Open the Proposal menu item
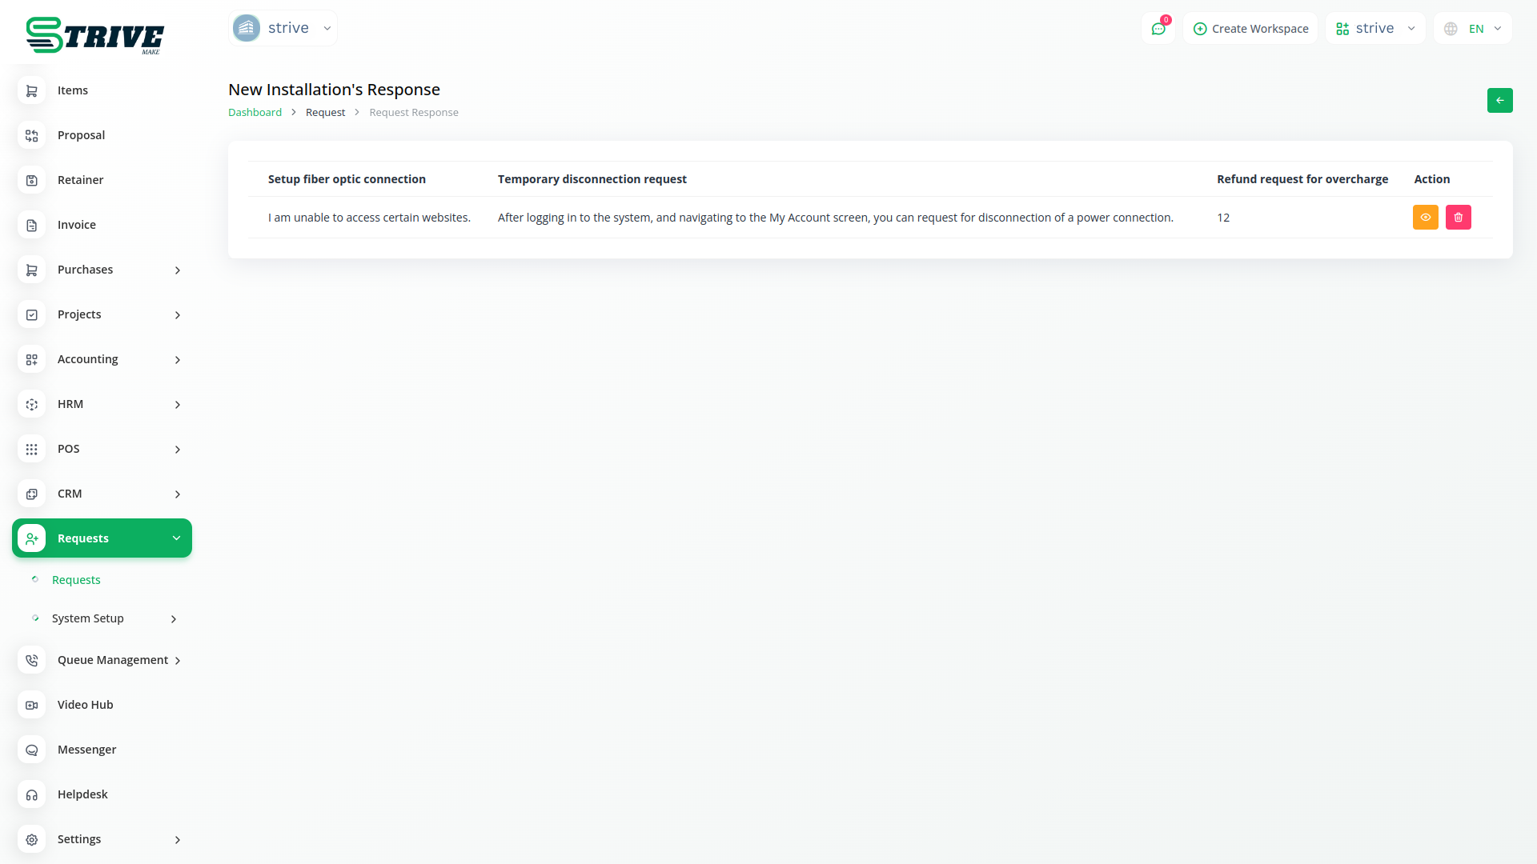 pos(81,135)
